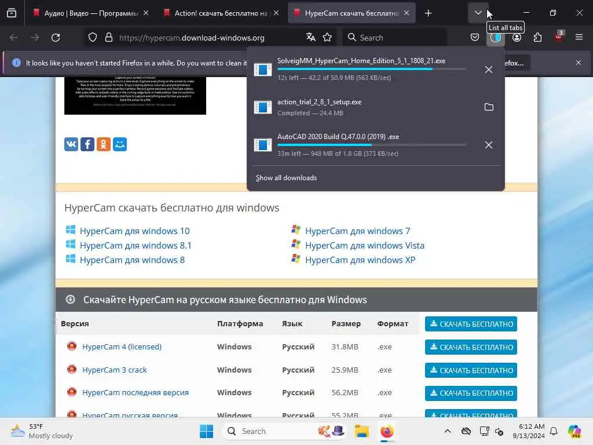Cancel the AutoCAD 2020 download
Image resolution: width=593 pixels, height=445 pixels.
(489, 145)
